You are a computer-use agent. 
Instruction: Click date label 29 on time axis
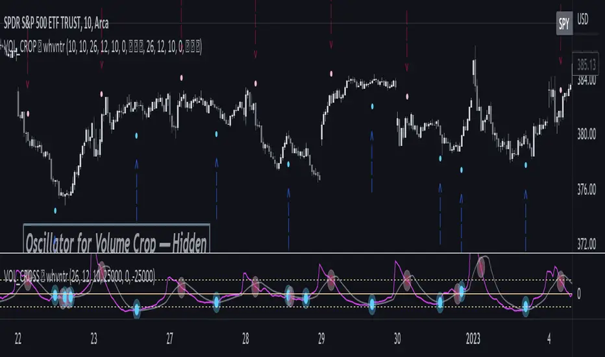(321, 339)
